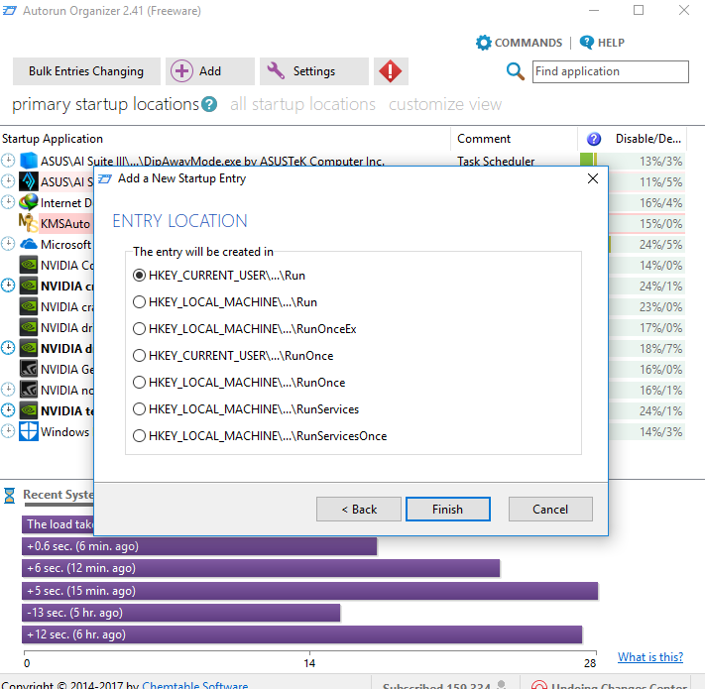Click bold NVIDIA te entry icon
Screen dimensions: 705x689
click(x=29, y=410)
